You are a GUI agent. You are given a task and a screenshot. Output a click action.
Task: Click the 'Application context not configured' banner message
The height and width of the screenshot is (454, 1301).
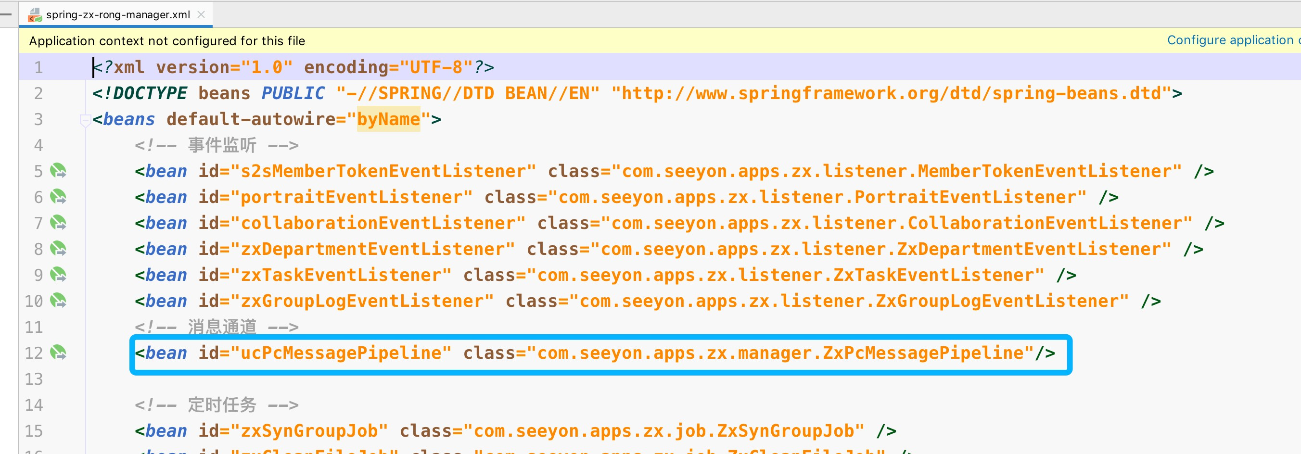point(167,41)
